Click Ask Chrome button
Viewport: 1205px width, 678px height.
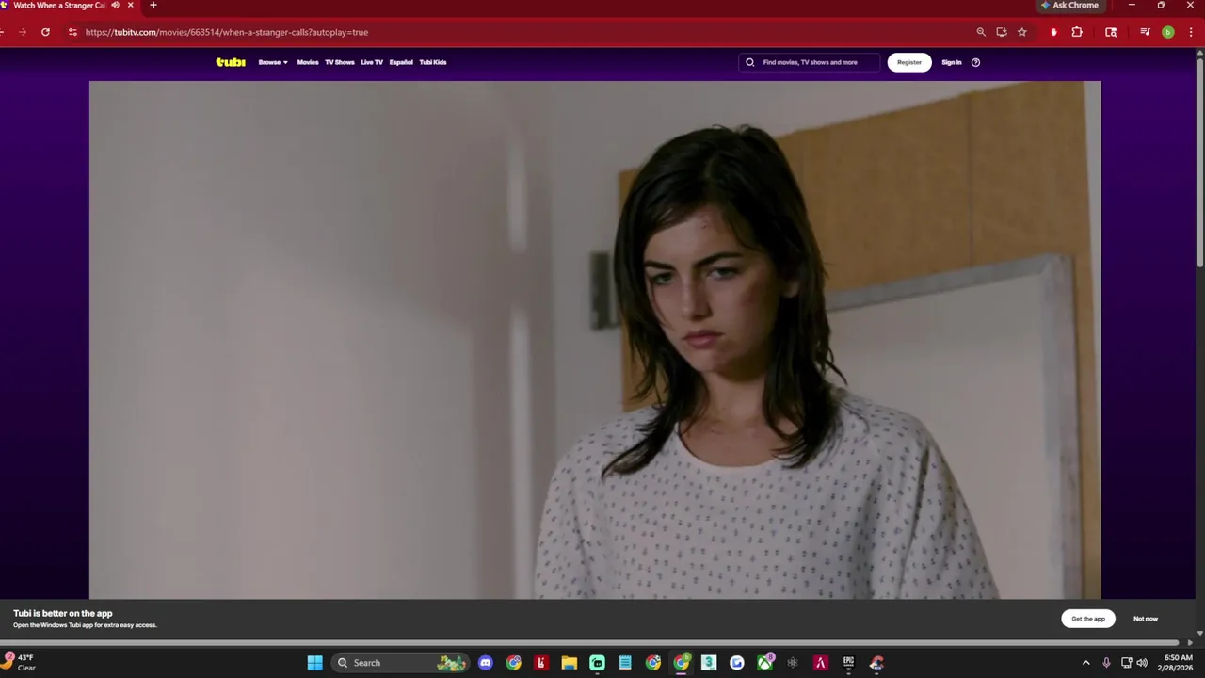point(1069,6)
